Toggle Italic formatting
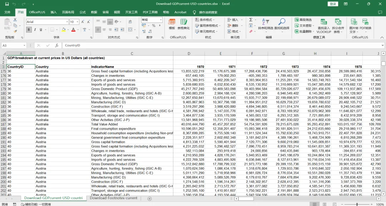 coord(35,30)
